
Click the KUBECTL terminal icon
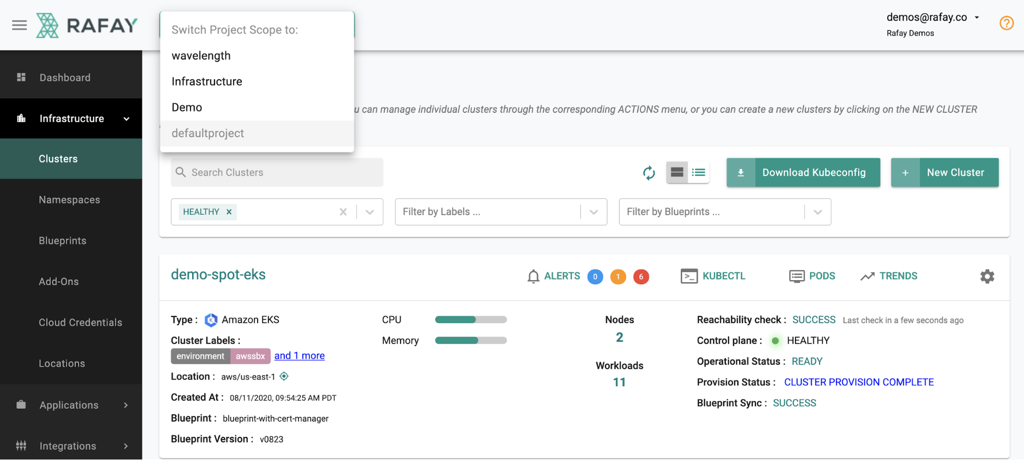click(x=689, y=276)
